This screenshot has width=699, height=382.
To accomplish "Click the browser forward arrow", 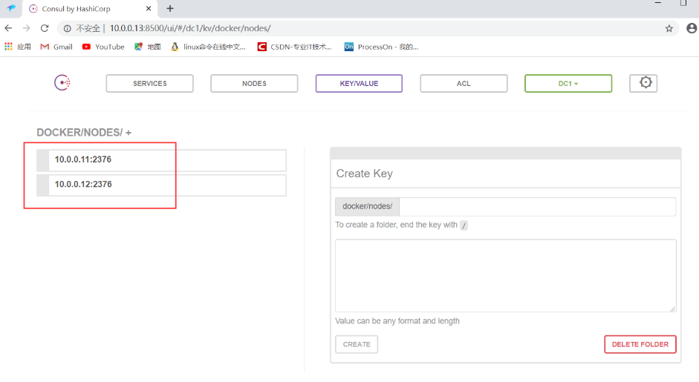I will click(x=26, y=28).
